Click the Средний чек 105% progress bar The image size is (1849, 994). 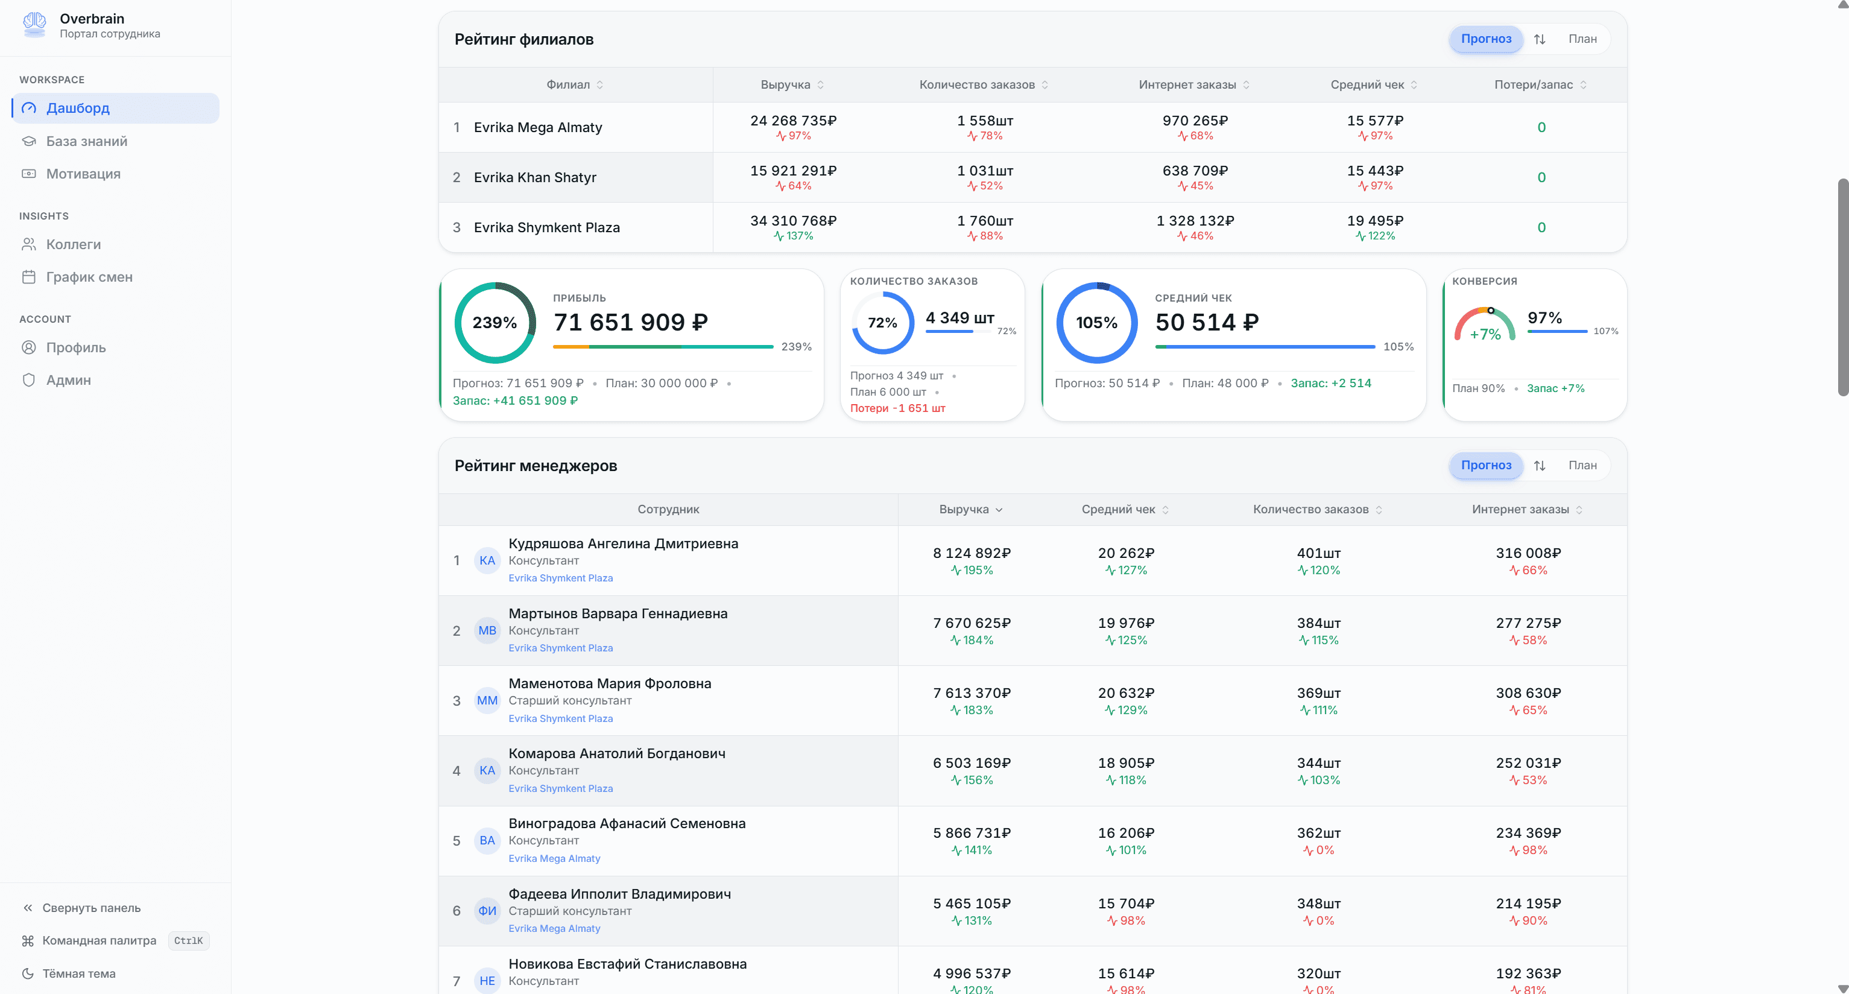(1265, 347)
